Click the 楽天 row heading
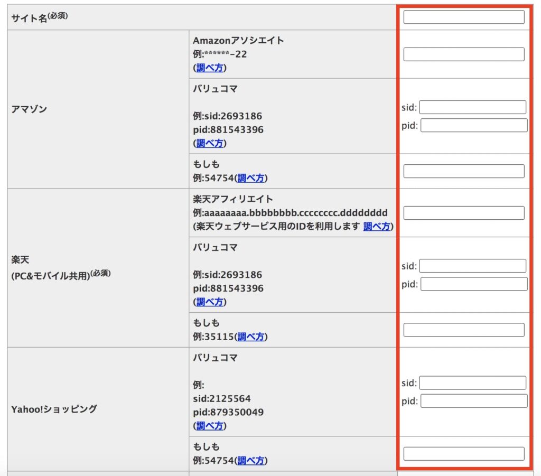Image resolution: width=541 pixels, height=476 pixels. pyautogui.click(x=20, y=260)
